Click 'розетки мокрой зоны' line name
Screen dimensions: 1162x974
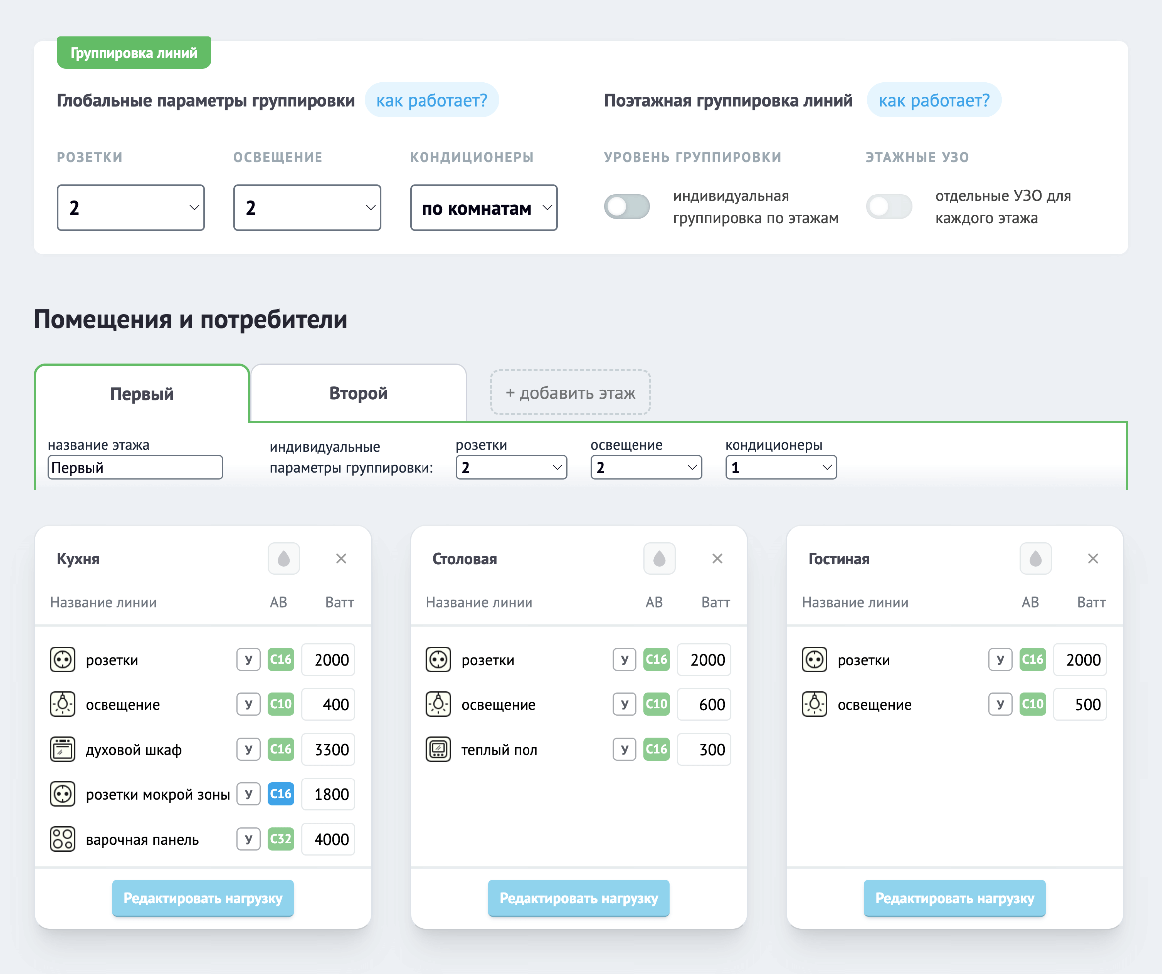[x=158, y=795]
